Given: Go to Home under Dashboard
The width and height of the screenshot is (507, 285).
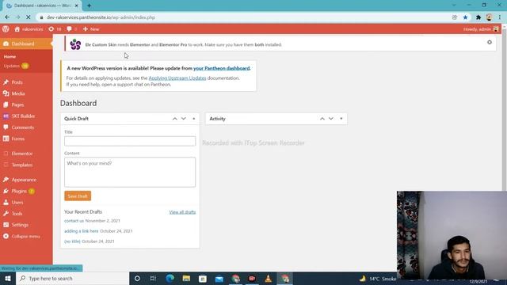Looking at the screenshot, I should click(10, 56).
